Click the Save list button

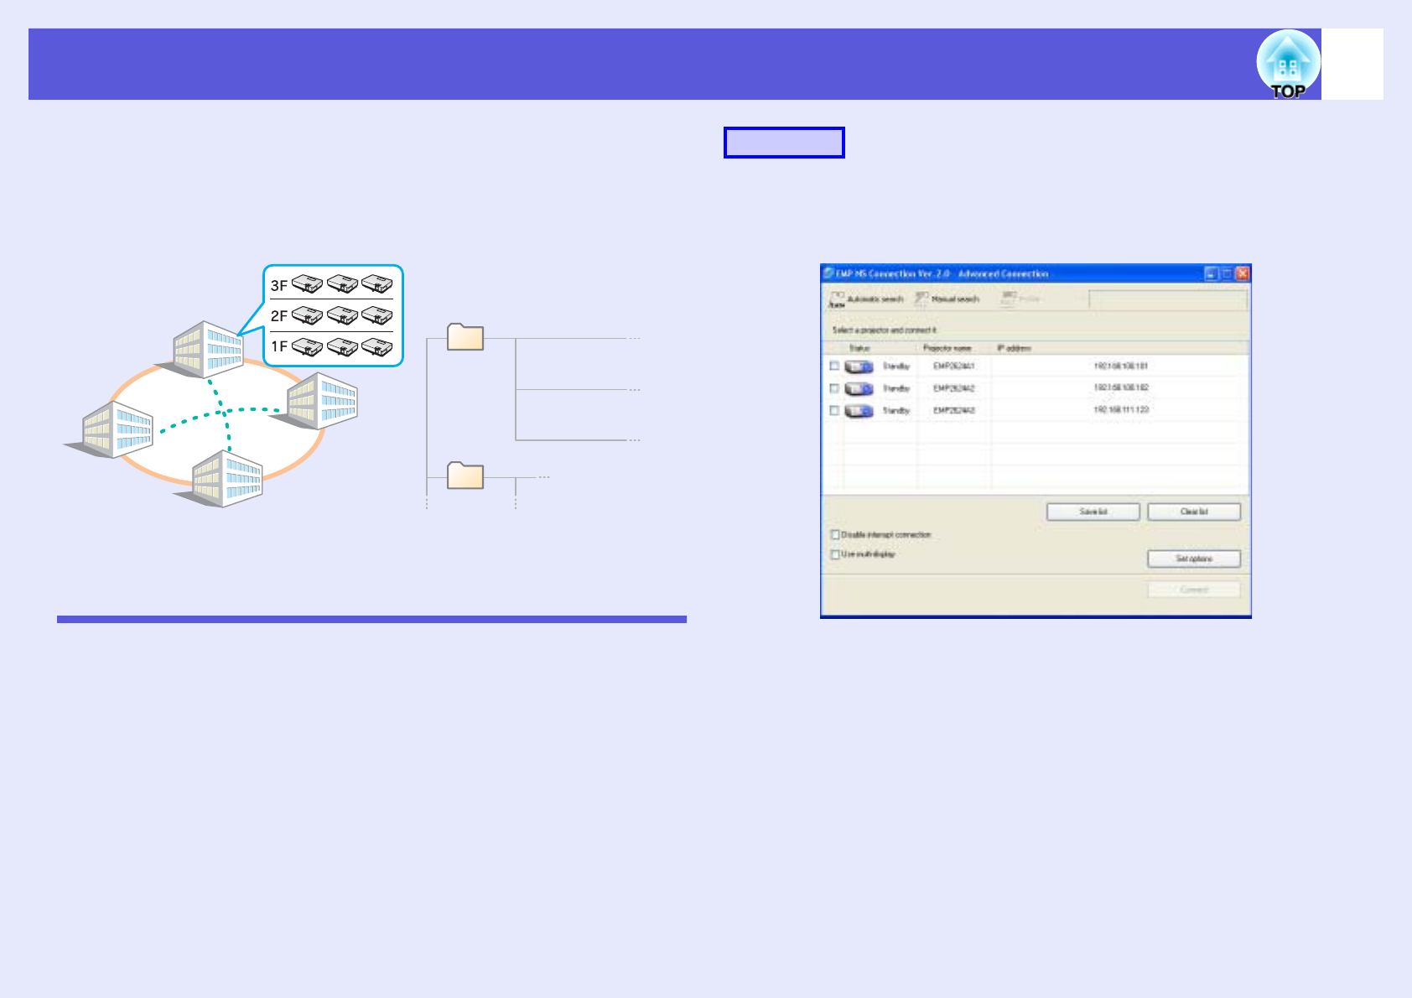point(1093,512)
